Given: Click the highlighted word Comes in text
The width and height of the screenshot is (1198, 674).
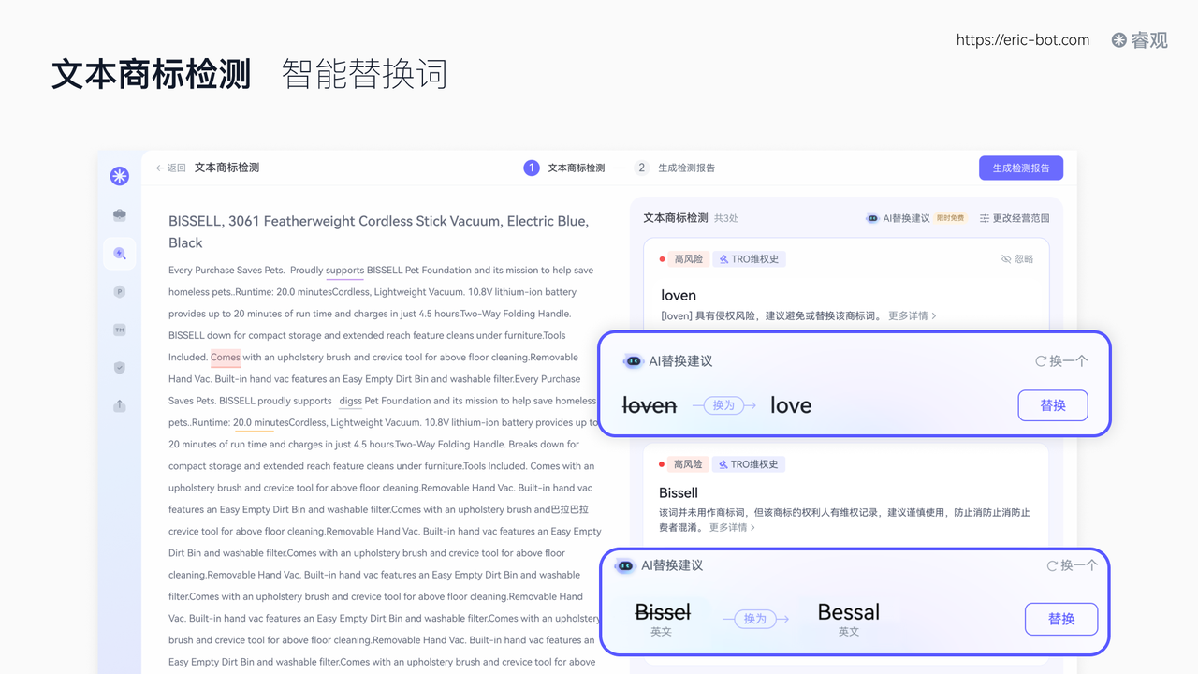Looking at the screenshot, I should pos(226,358).
